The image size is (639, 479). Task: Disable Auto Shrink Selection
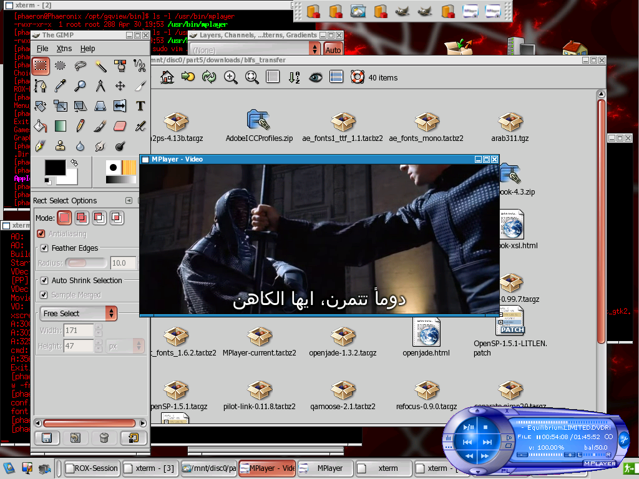tap(44, 280)
